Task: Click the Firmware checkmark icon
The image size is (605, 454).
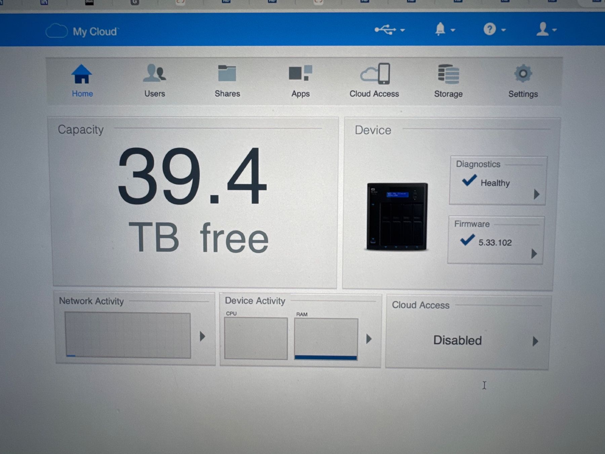Action: tap(467, 240)
